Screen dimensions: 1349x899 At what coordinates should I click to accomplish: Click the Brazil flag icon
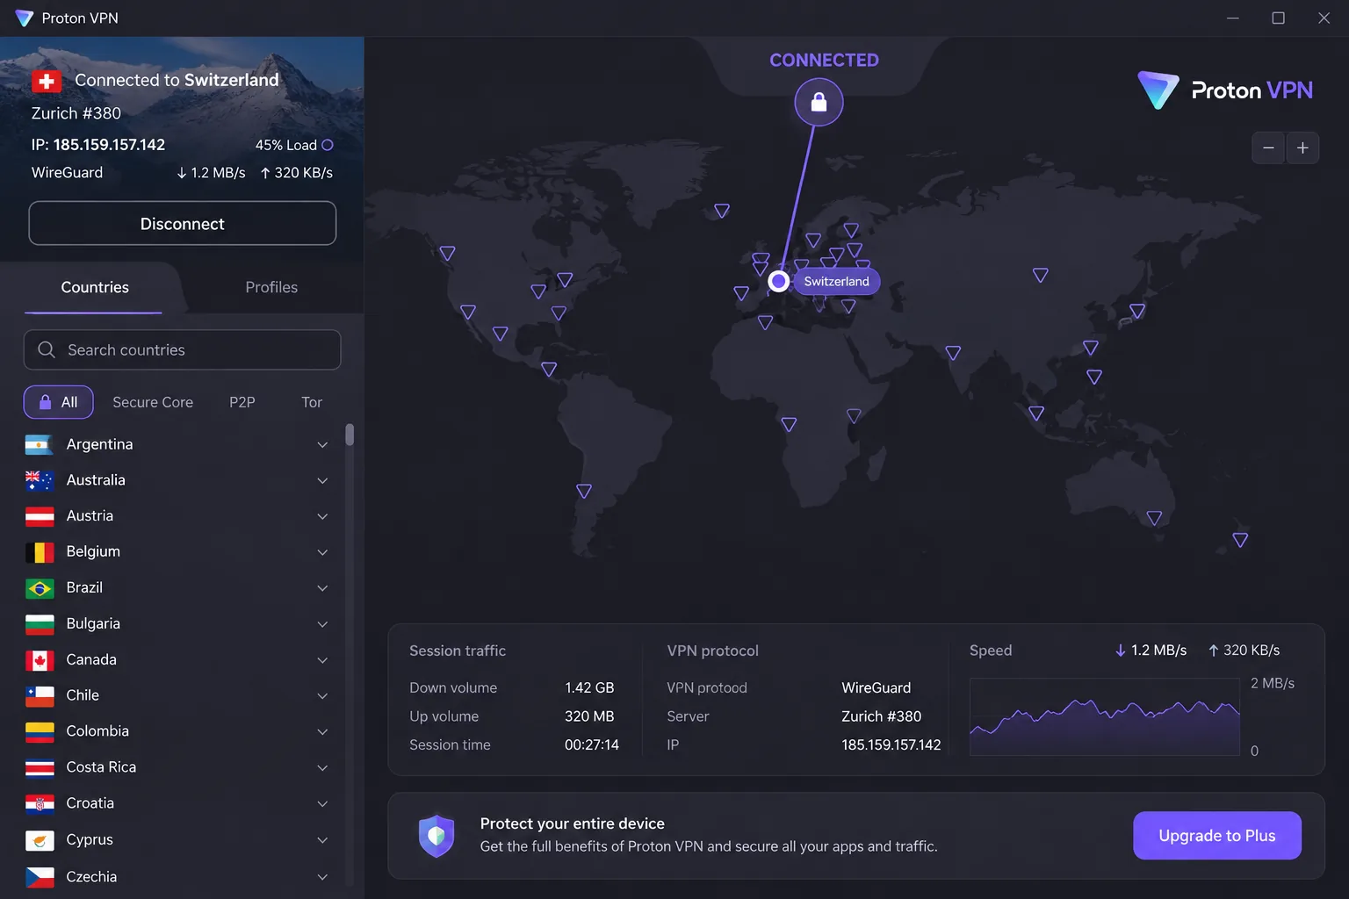(x=40, y=588)
